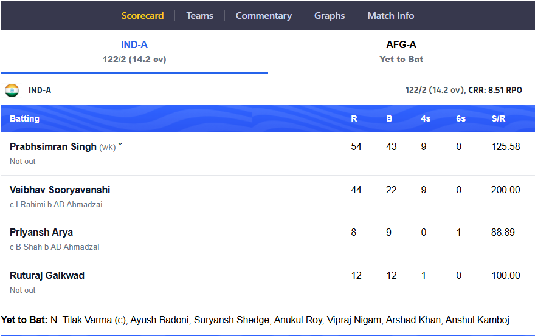Click the S/R column header
Image resolution: width=535 pixels, height=336 pixels.
[x=499, y=118]
